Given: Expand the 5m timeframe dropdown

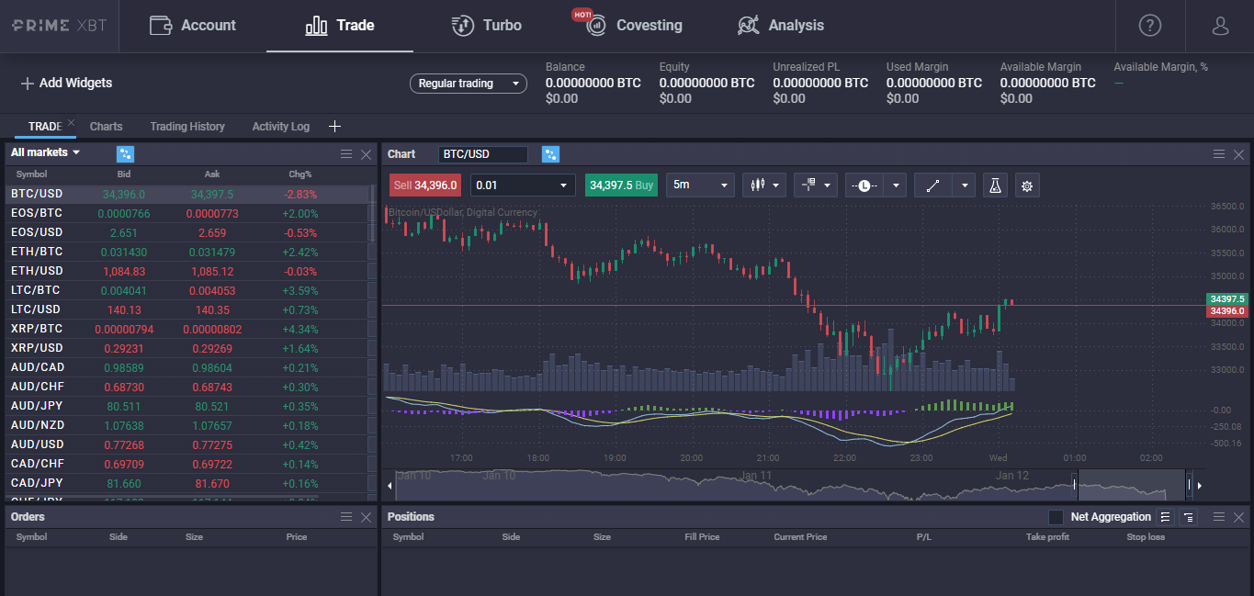Looking at the screenshot, I should pyautogui.click(x=700, y=186).
